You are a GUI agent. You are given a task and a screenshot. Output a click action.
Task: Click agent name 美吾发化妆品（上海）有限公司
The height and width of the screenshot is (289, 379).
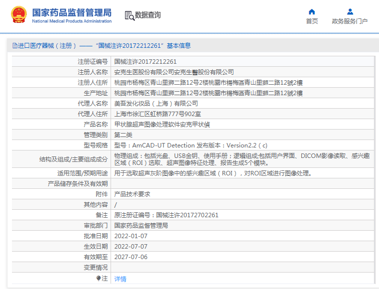[x=156, y=104]
